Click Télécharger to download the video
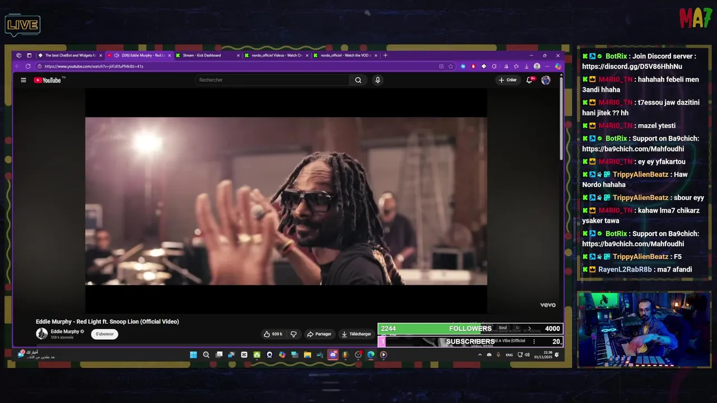Image resolution: width=717 pixels, height=403 pixels. (x=356, y=334)
